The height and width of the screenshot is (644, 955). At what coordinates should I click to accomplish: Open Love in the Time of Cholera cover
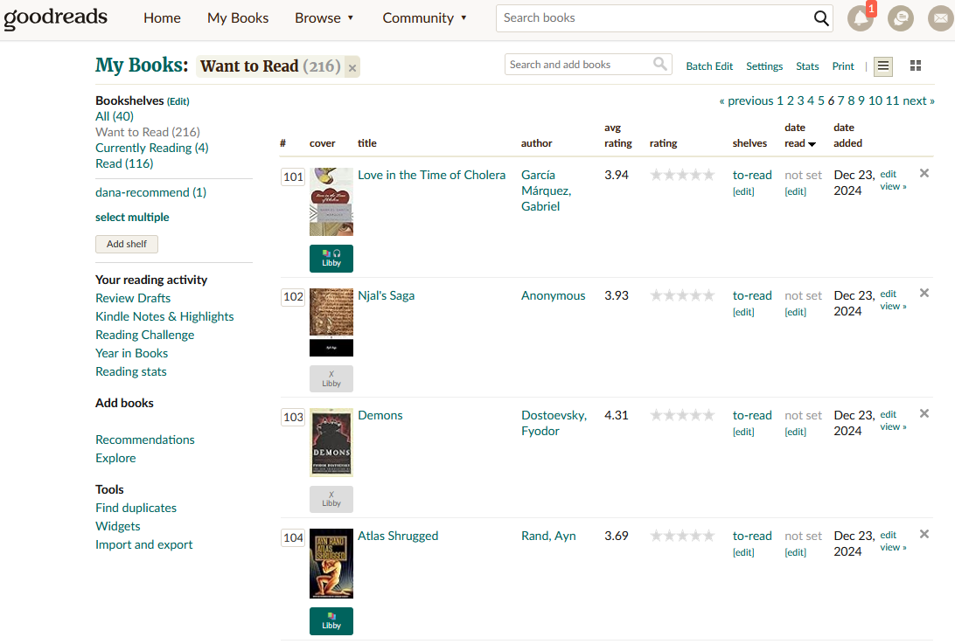[331, 202]
